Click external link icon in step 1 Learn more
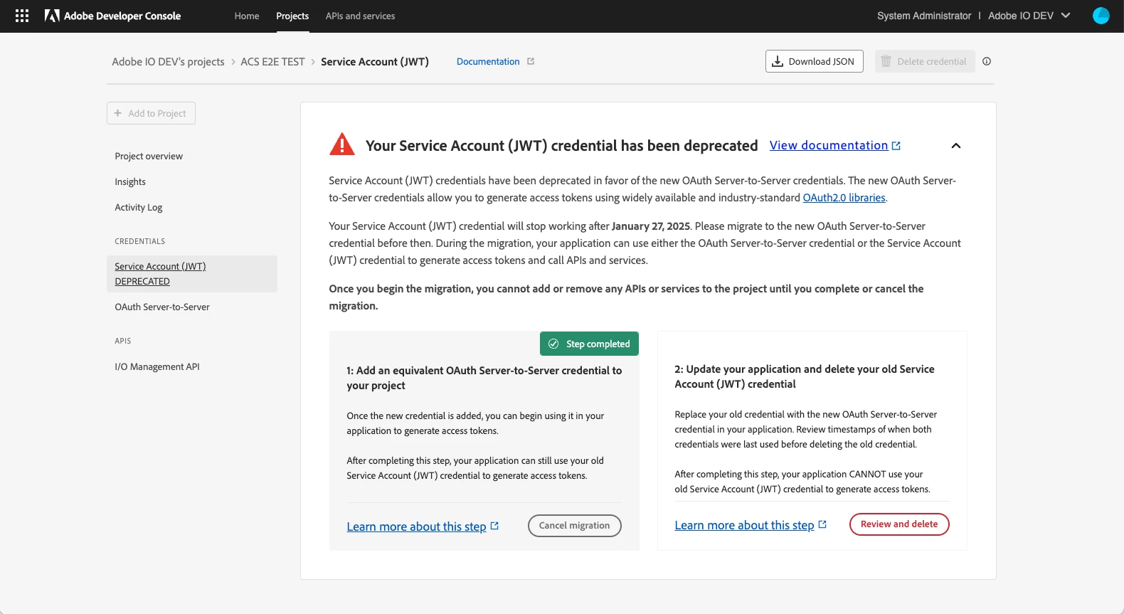1124x614 pixels. (x=494, y=526)
